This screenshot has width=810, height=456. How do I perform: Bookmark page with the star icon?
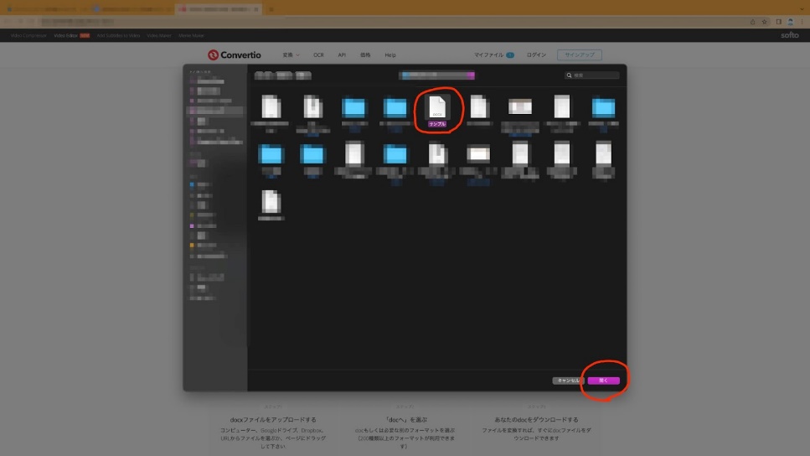765,22
